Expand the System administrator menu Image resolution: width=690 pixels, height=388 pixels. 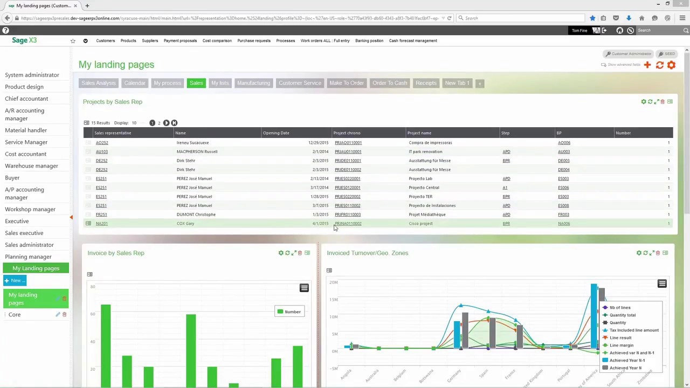coord(32,75)
